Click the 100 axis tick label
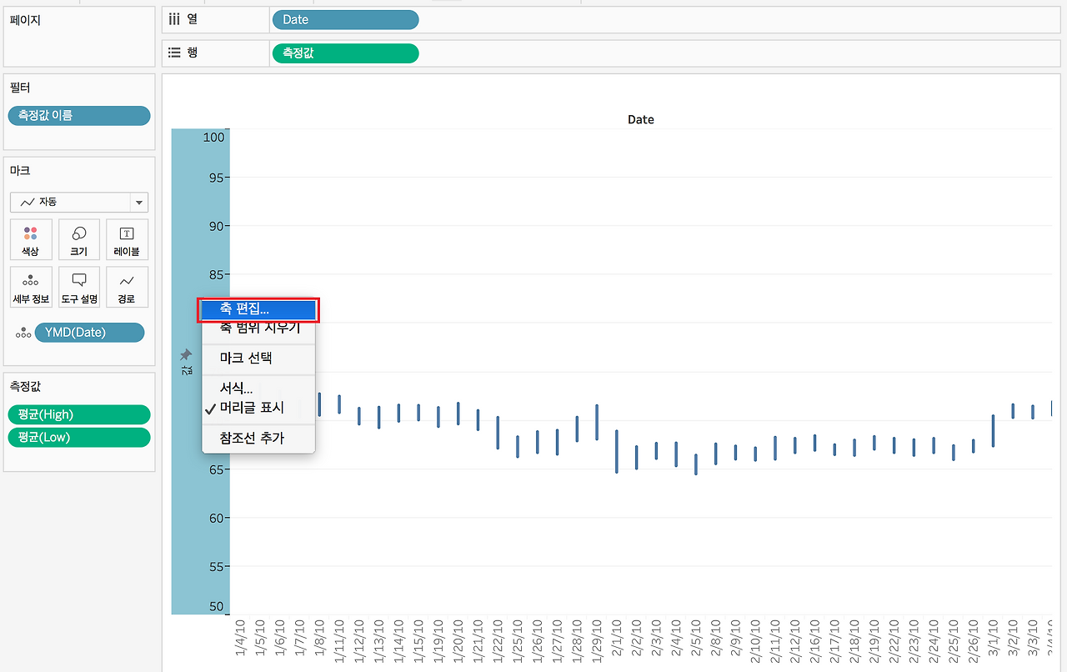 (213, 136)
